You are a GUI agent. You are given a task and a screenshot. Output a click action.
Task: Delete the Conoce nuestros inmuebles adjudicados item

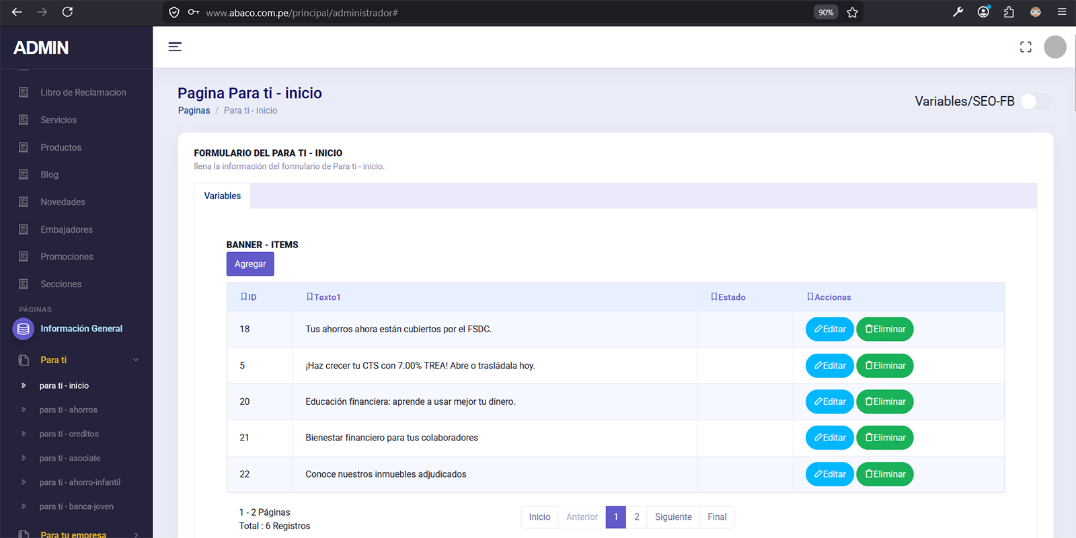pyautogui.click(x=884, y=474)
